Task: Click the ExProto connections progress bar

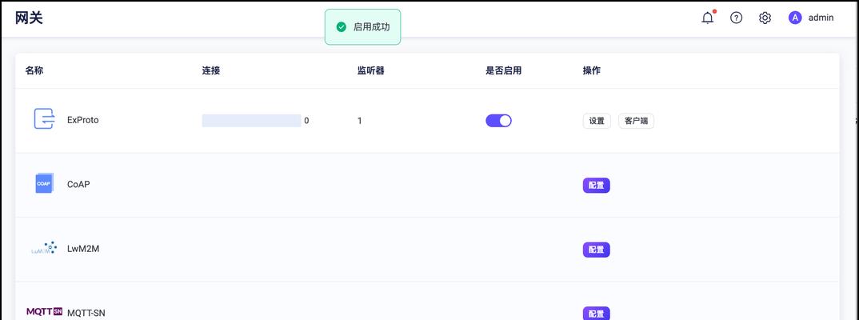Action: pos(251,121)
